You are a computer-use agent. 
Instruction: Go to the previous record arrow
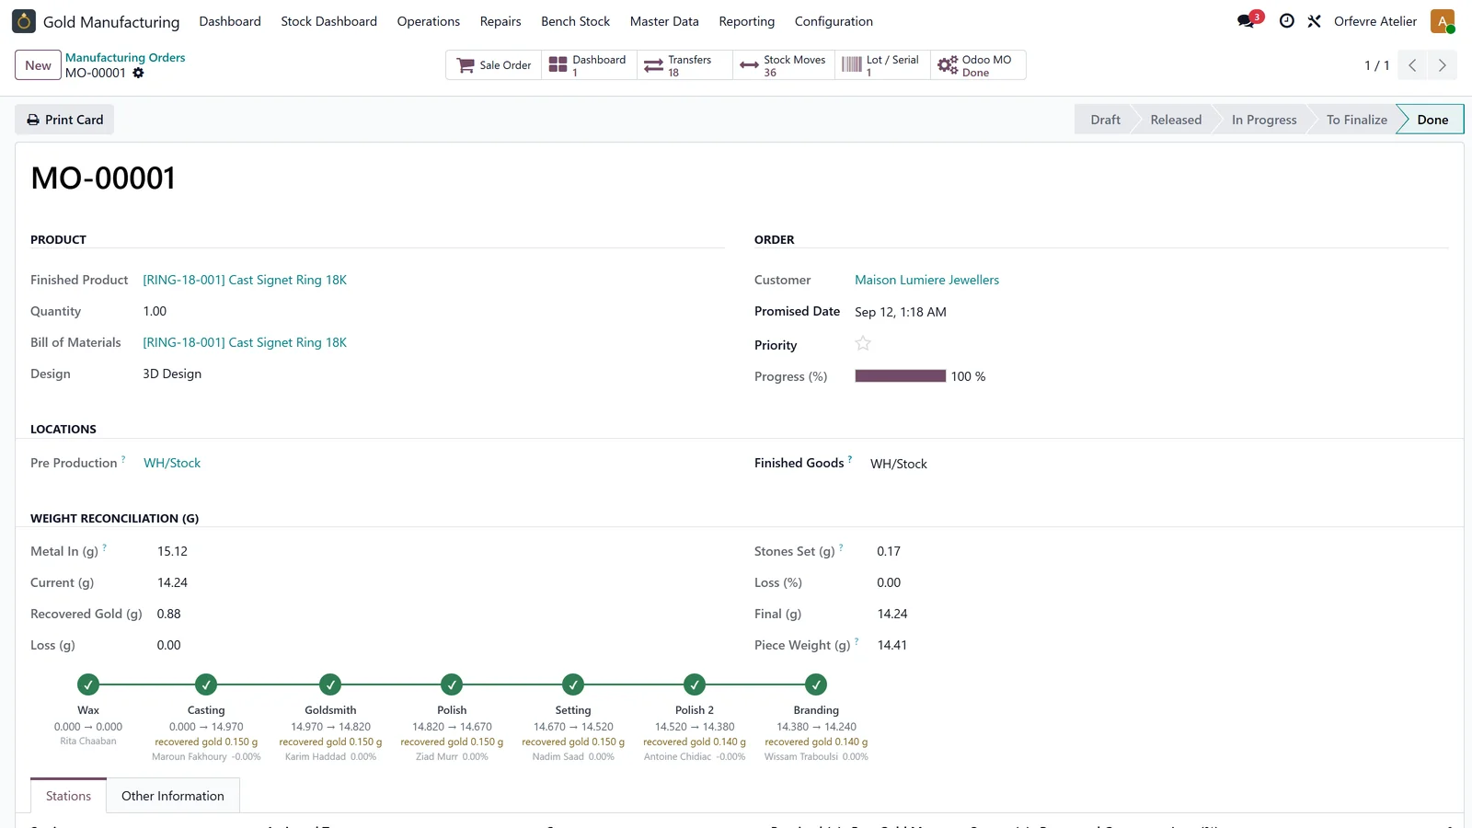point(1412,65)
